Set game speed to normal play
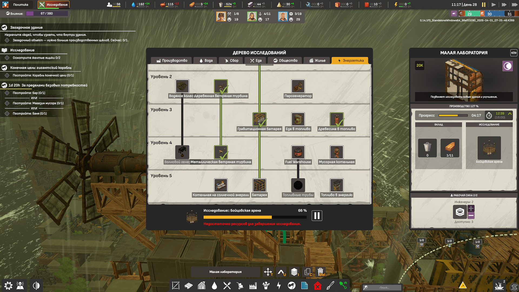The width and height of the screenshot is (519, 292). coord(494,5)
